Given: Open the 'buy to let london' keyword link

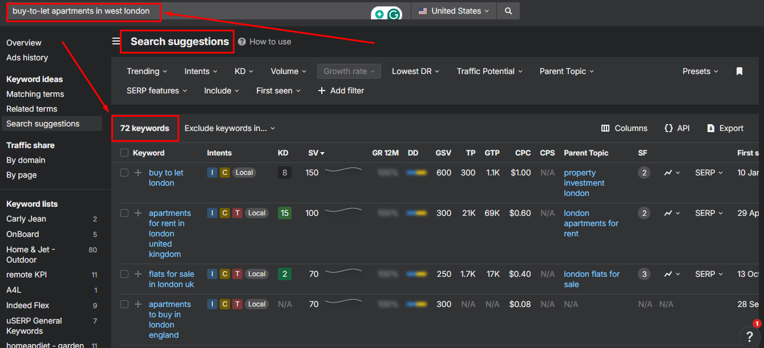Looking at the screenshot, I should [x=166, y=178].
